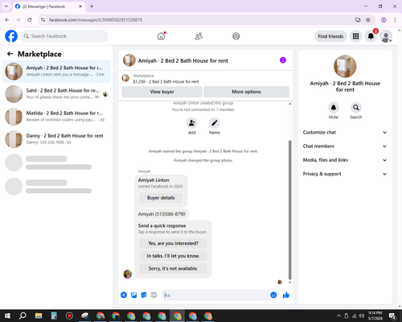The height and width of the screenshot is (322, 402).
Task: Open emoji picker in message box
Action: point(273,295)
